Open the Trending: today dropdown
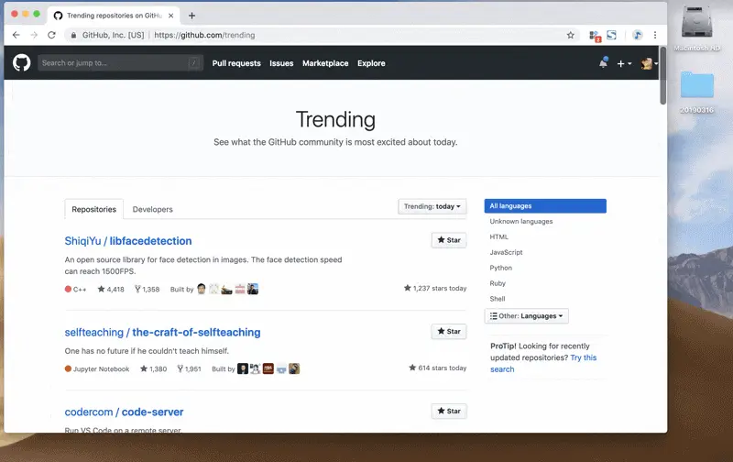733x462 pixels. tap(432, 206)
